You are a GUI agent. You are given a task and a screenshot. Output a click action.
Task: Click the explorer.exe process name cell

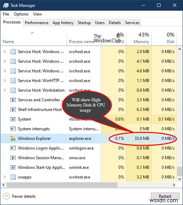[80, 138]
